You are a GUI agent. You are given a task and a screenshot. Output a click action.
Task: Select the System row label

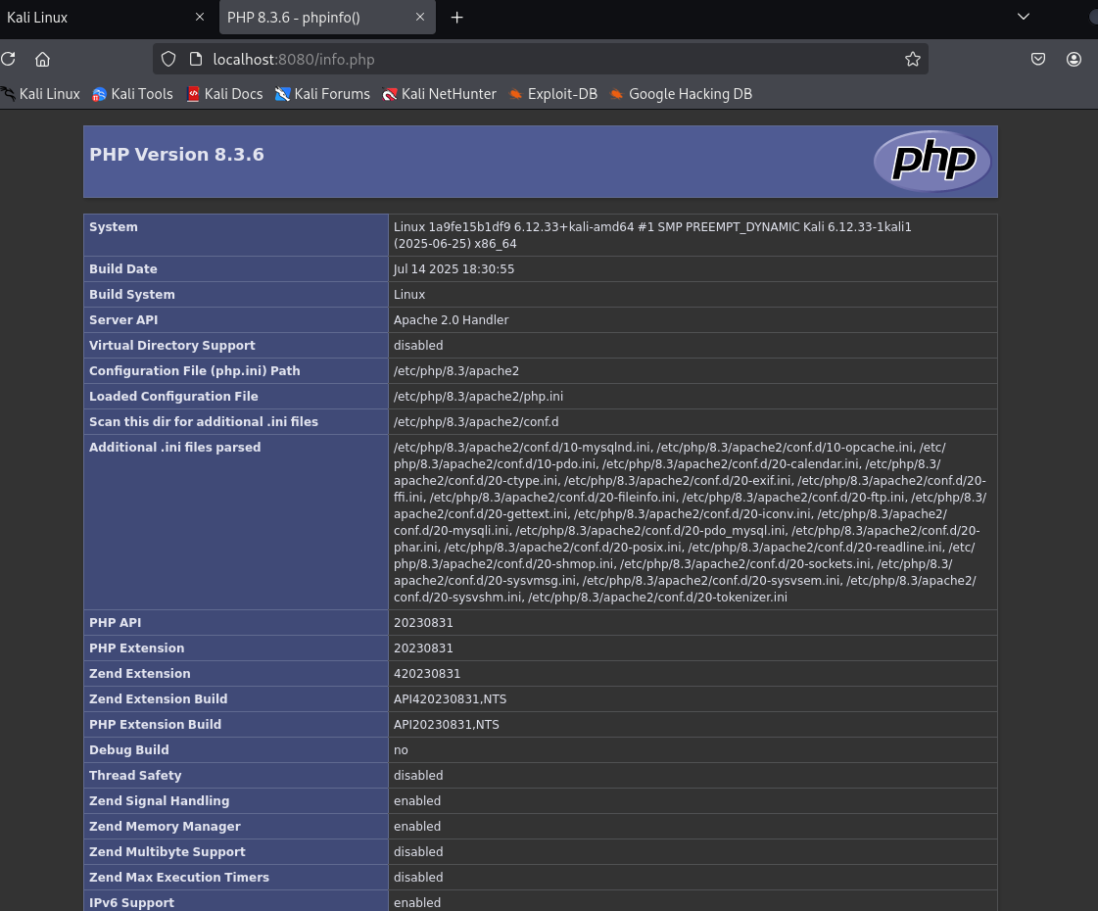pyautogui.click(x=114, y=227)
